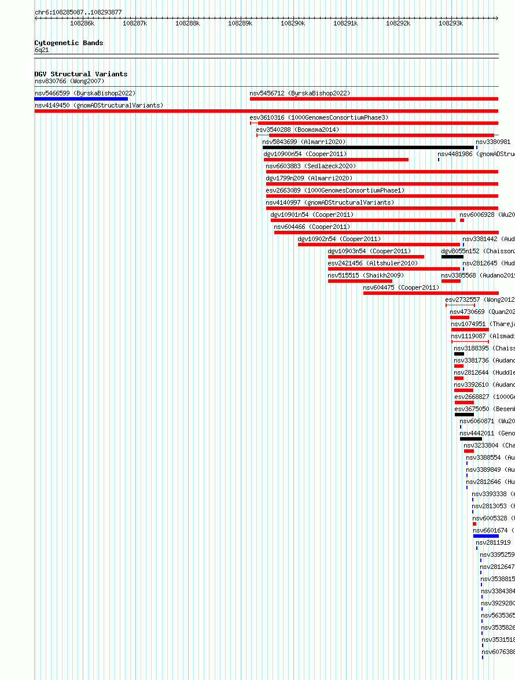Screen dimensions: 515x680
Task: Click the chr6:108285087..108293877 coordinates text
Action: [78, 12]
